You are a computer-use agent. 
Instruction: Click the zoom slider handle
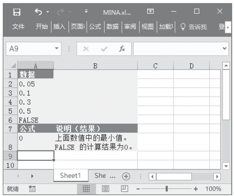pos(166,188)
